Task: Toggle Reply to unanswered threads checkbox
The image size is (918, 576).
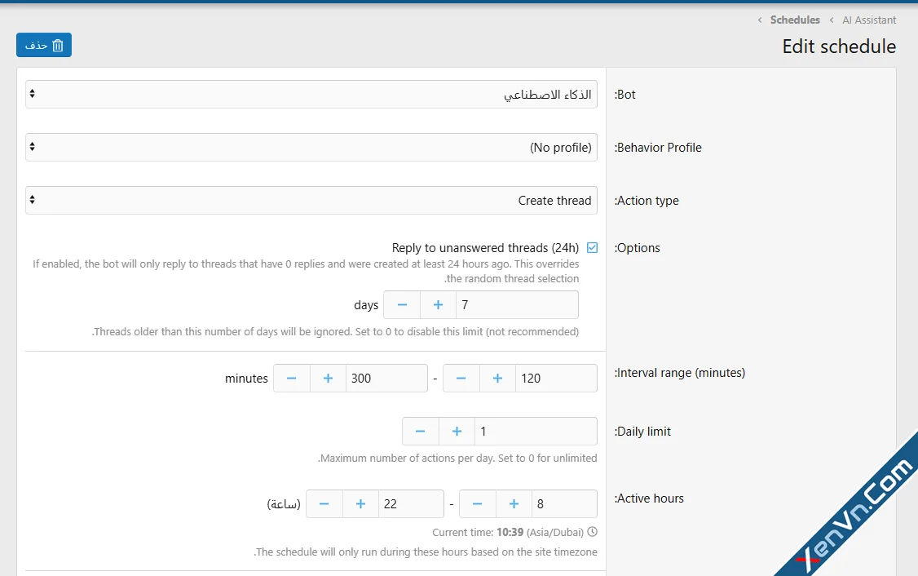Action: tap(592, 247)
